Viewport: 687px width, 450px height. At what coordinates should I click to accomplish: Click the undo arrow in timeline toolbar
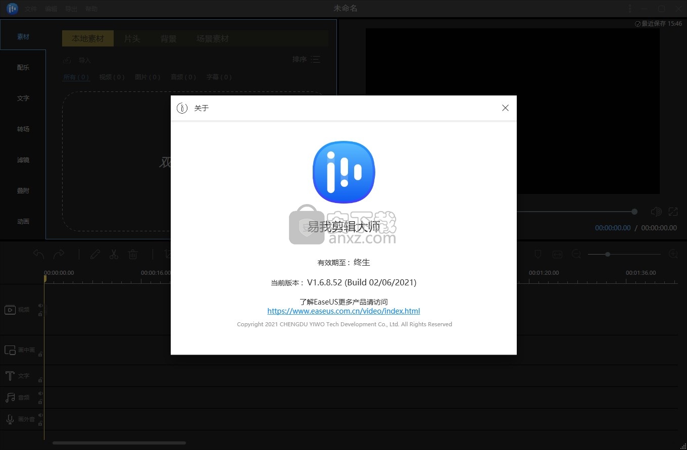click(39, 254)
